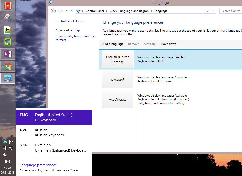Click the Search Control Panel box
The width and height of the screenshot is (242, 176).
[x=231, y=11]
